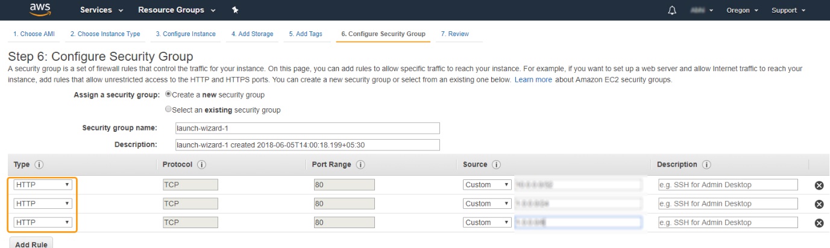This screenshot has width=830, height=248.
Task: Click the port range 80 box in third row
Action: 344,223
